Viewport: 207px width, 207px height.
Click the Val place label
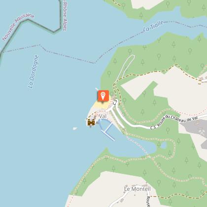[103, 116]
